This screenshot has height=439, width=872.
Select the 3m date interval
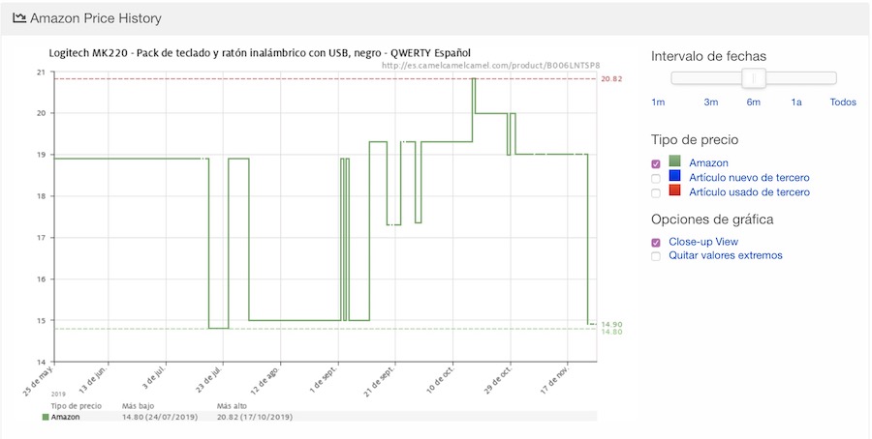[710, 102]
